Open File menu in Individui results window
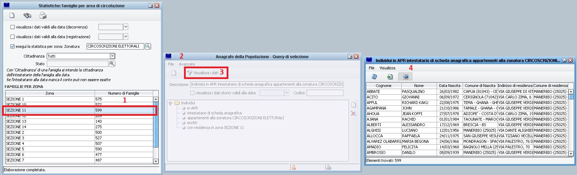The height and width of the screenshot is (175, 577). (x=371, y=68)
